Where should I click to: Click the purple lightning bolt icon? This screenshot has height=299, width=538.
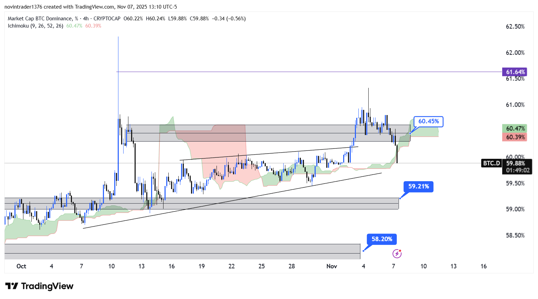(x=397, y=254)
